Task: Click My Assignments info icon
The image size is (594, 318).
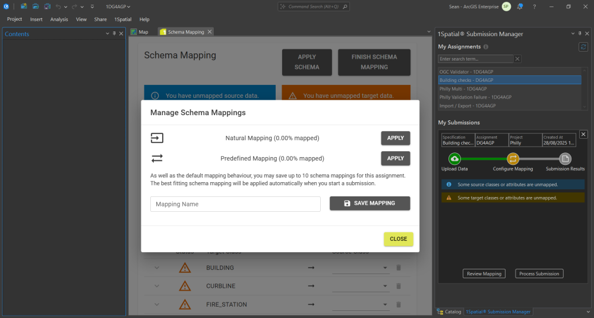Action: (x=486, y=47)
